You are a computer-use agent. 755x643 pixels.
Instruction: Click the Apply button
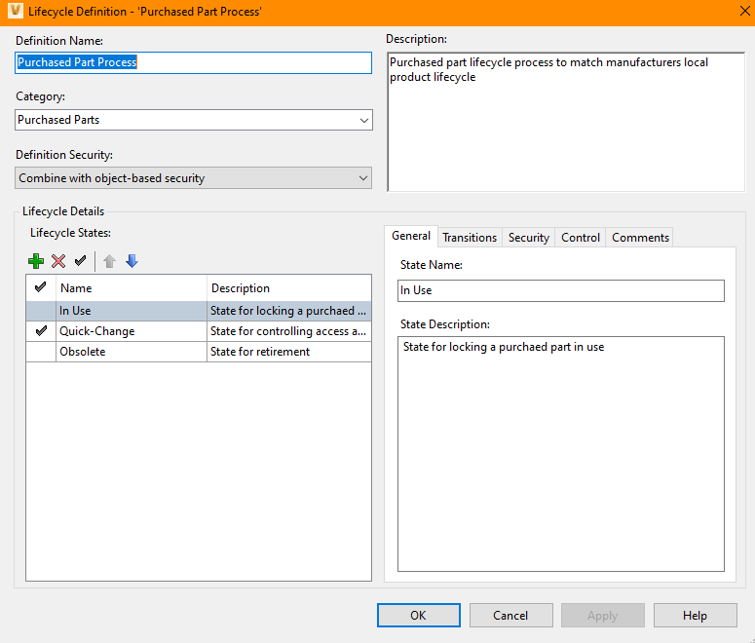[x=602, y=615]
